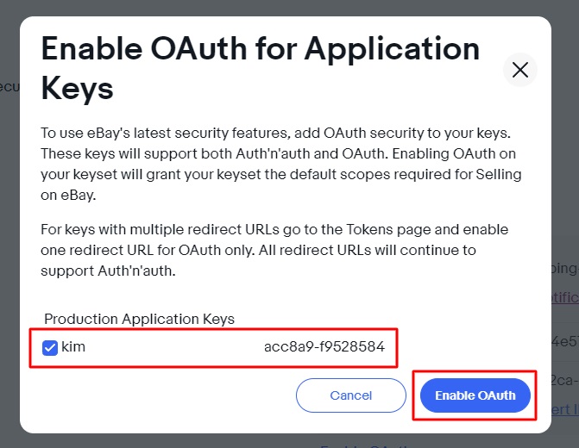Click the Enable OAuth for Application Keys heading
Image resolution: width=579 pixels, height=448 pixels.
click(261, 69)
